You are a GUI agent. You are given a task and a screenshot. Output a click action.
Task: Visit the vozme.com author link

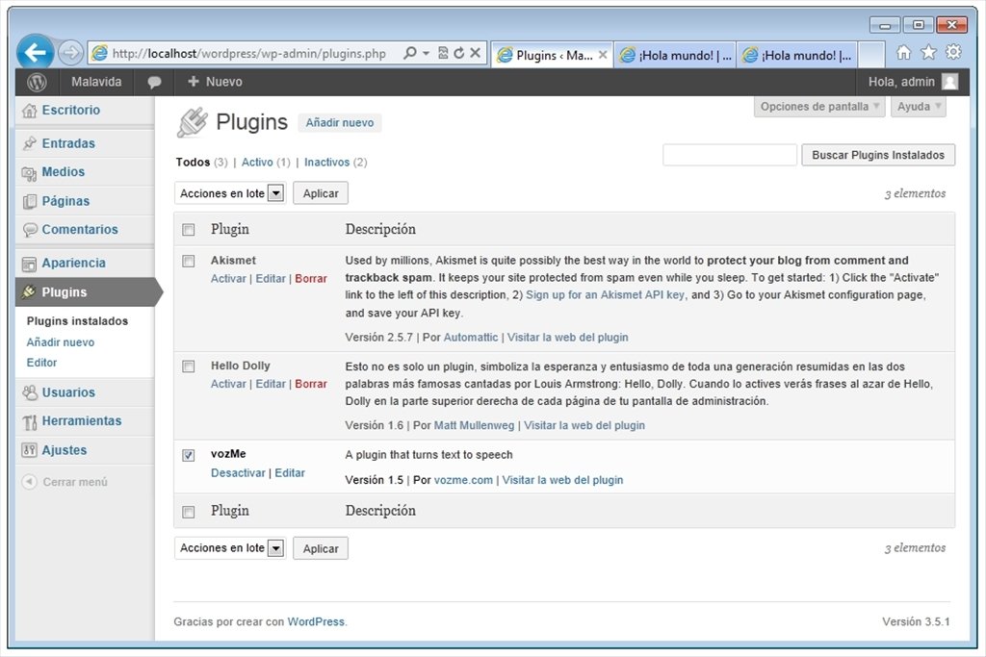pyautogui.click(x=463, y=480)
